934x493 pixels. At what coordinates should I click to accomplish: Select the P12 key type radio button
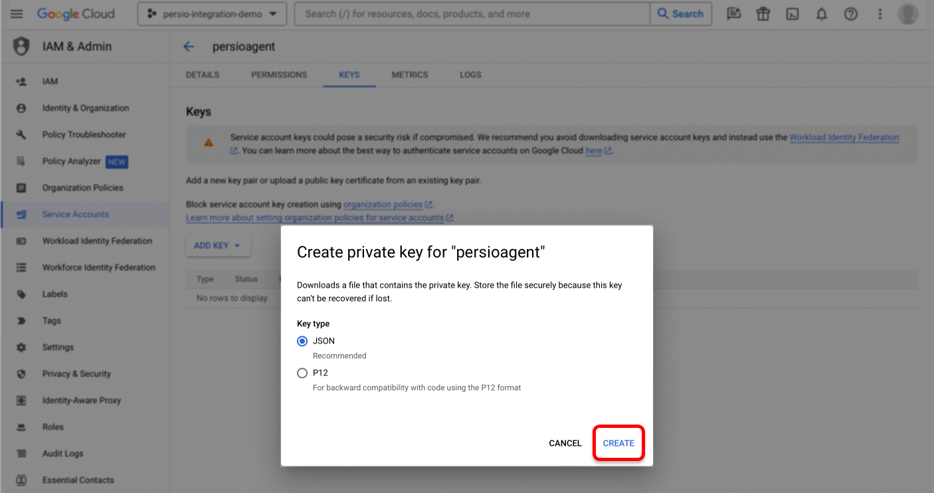pos(302,373)
